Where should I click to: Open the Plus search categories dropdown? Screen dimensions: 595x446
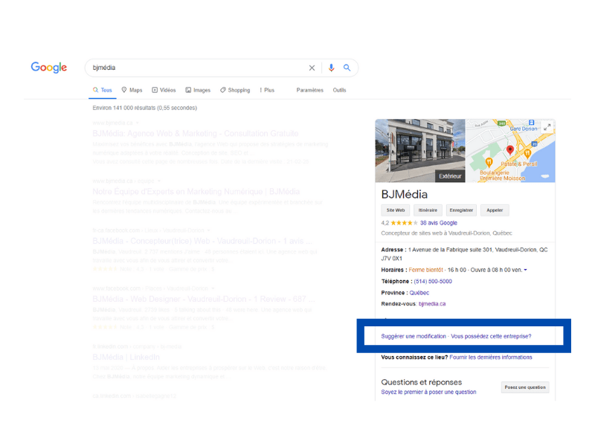point(267,89)
